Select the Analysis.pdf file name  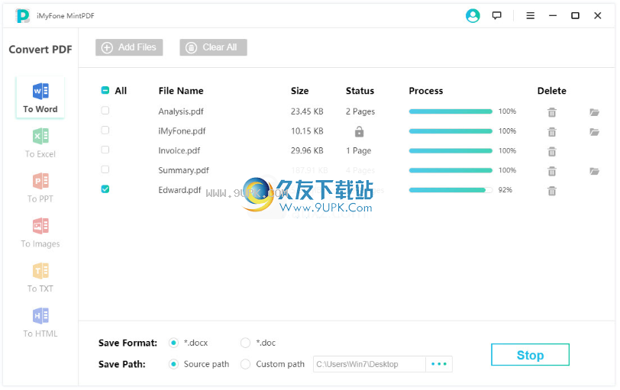pyautogui.click(x=181, y=111)
